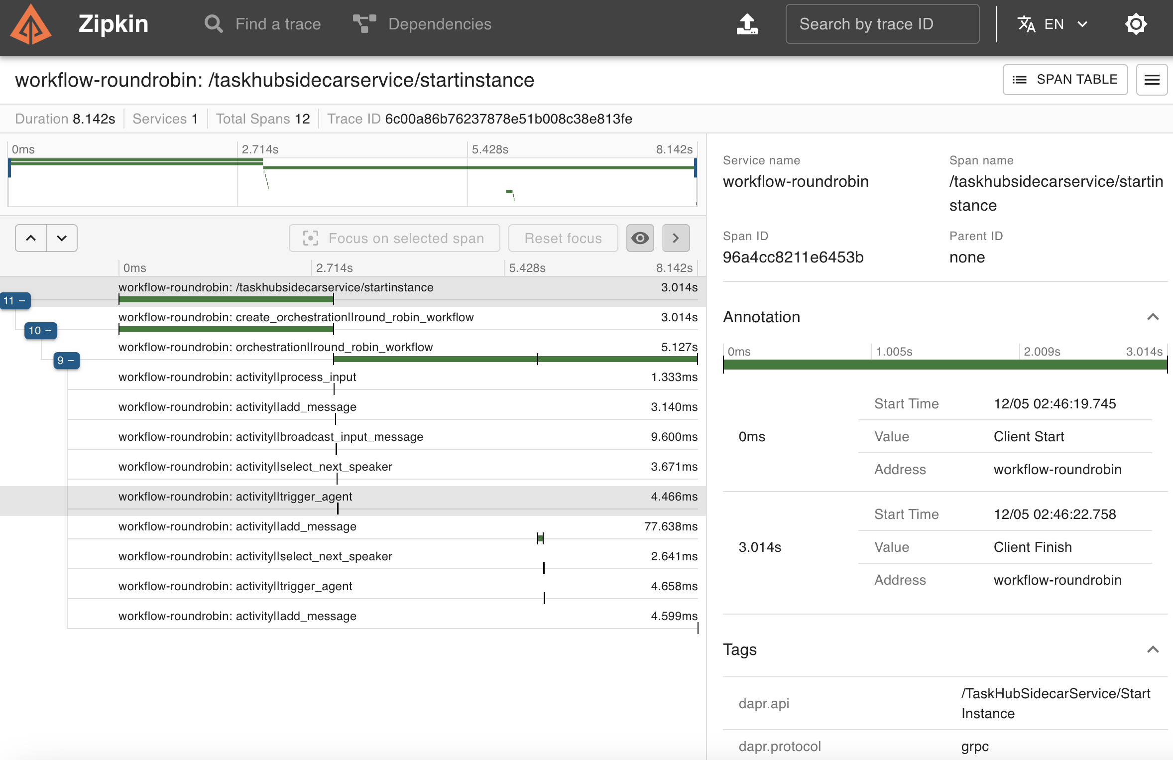Open the SPAN TABLE view
The width and height of the screenshot is (1173, 760).
1065,80
